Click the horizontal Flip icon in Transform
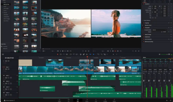The height and width of the screenshot is (102, 173). [153, 18]
